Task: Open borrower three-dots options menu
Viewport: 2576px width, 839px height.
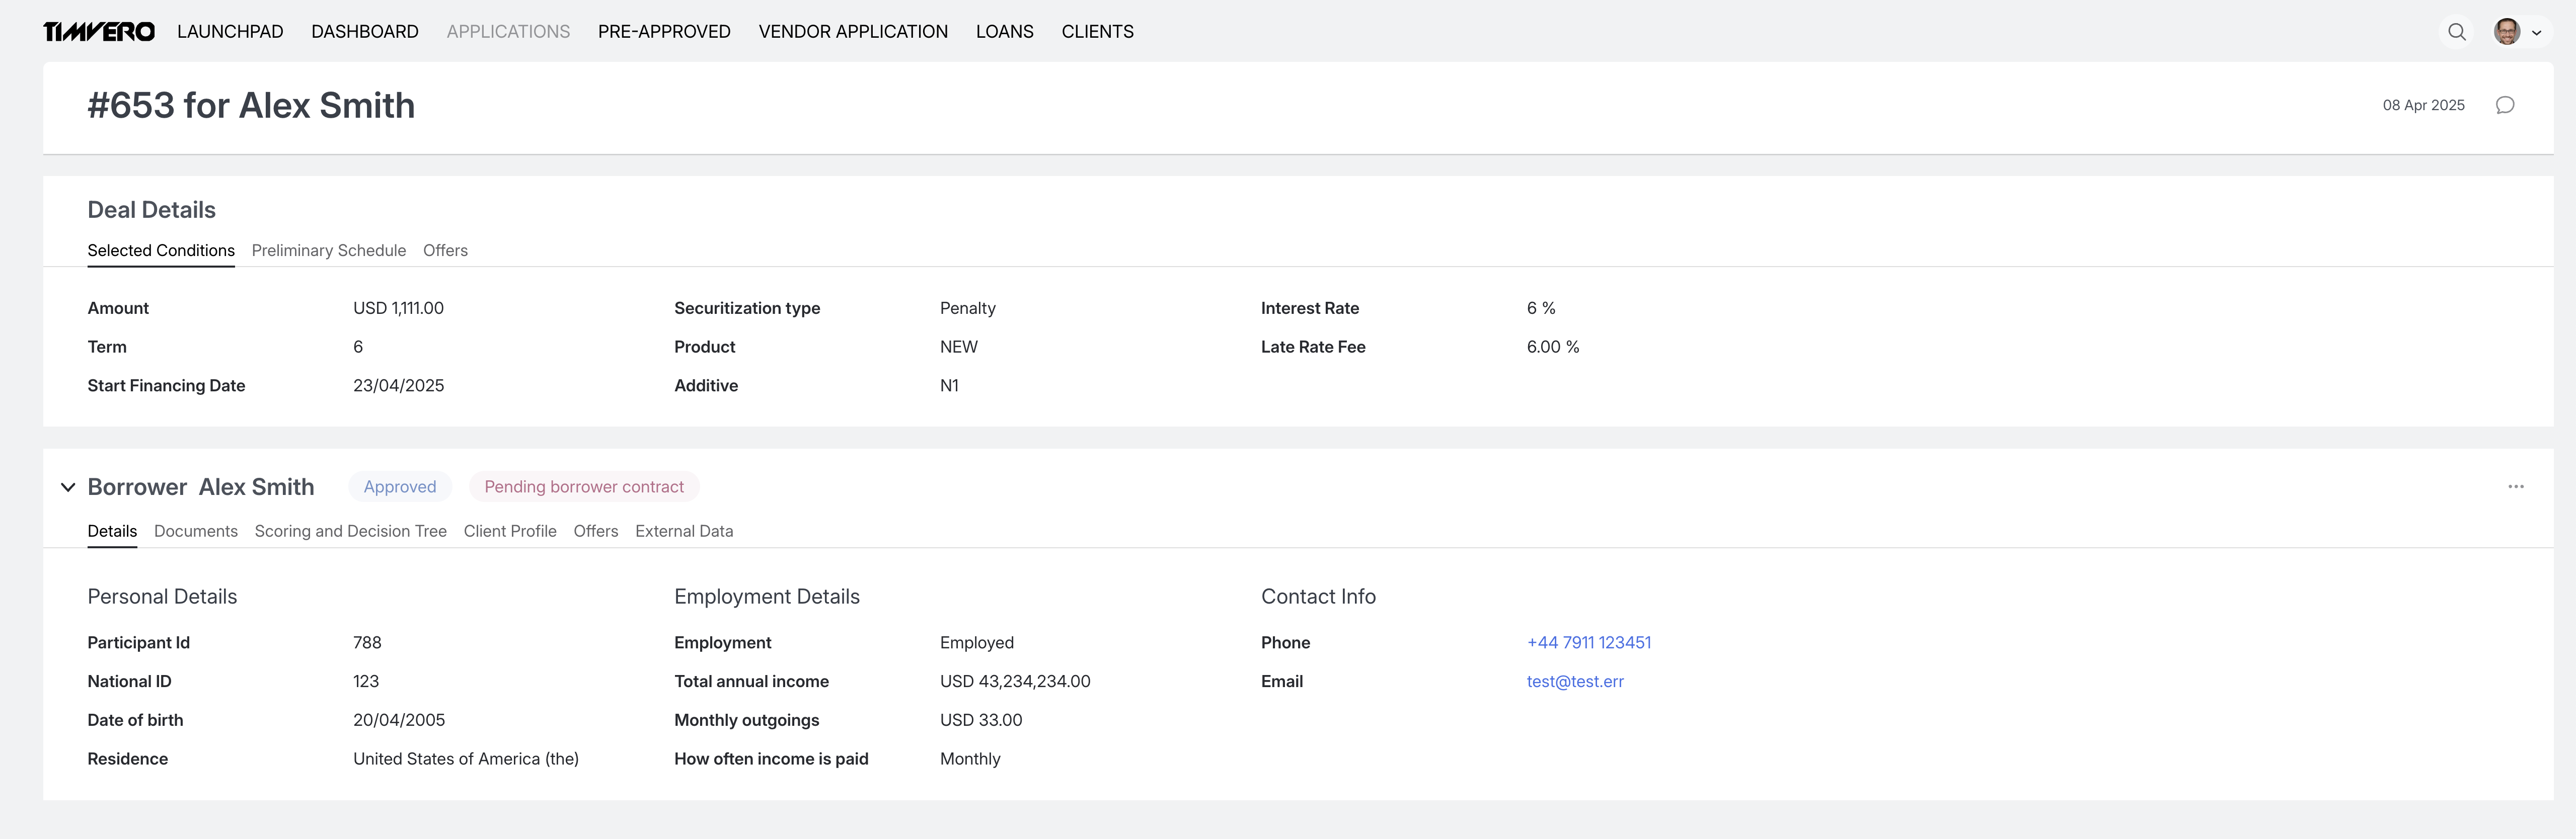Action: 2515,486
